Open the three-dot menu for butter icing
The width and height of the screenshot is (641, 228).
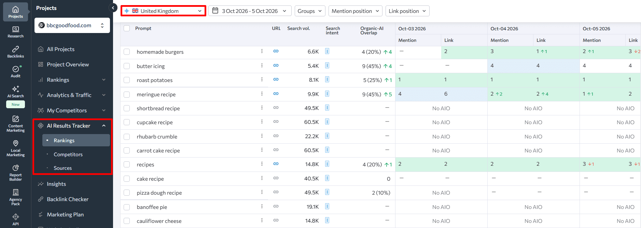pos(262,65)
